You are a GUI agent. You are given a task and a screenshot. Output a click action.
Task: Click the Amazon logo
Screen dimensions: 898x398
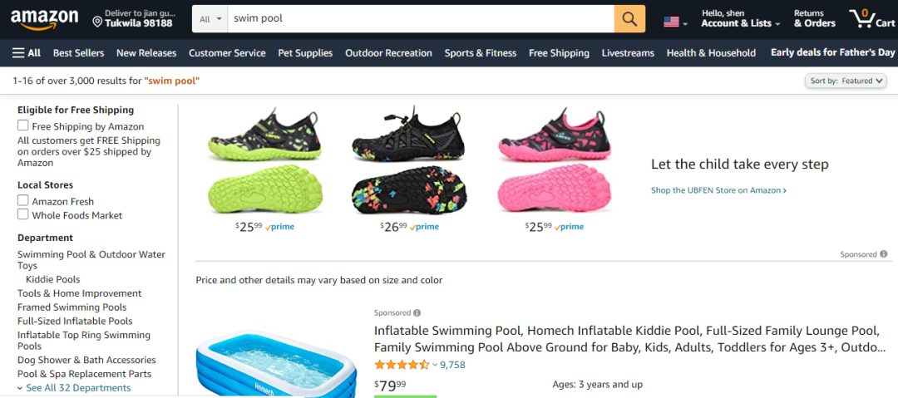(44, 19)
